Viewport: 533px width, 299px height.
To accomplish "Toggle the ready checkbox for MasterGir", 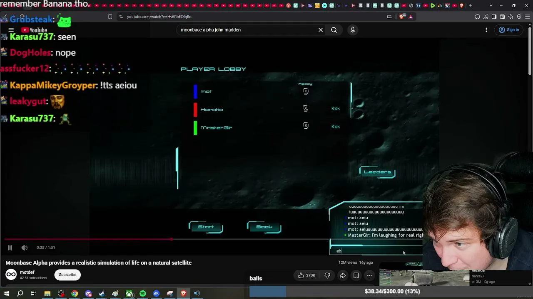I will point(306,126).
